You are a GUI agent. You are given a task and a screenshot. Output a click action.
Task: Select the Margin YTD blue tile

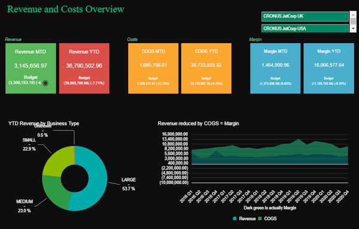click(x=328, y=68)
